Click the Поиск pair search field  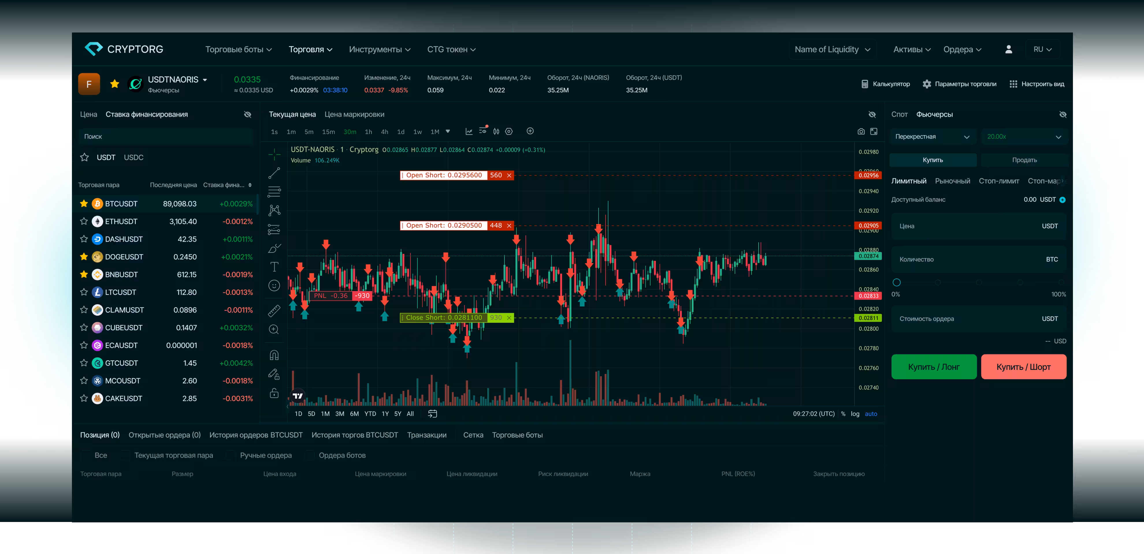point(165,136)
